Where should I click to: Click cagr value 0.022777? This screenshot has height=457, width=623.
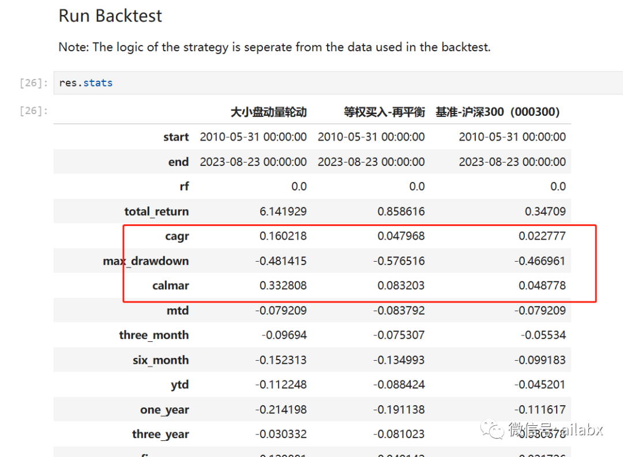(542, 236)
